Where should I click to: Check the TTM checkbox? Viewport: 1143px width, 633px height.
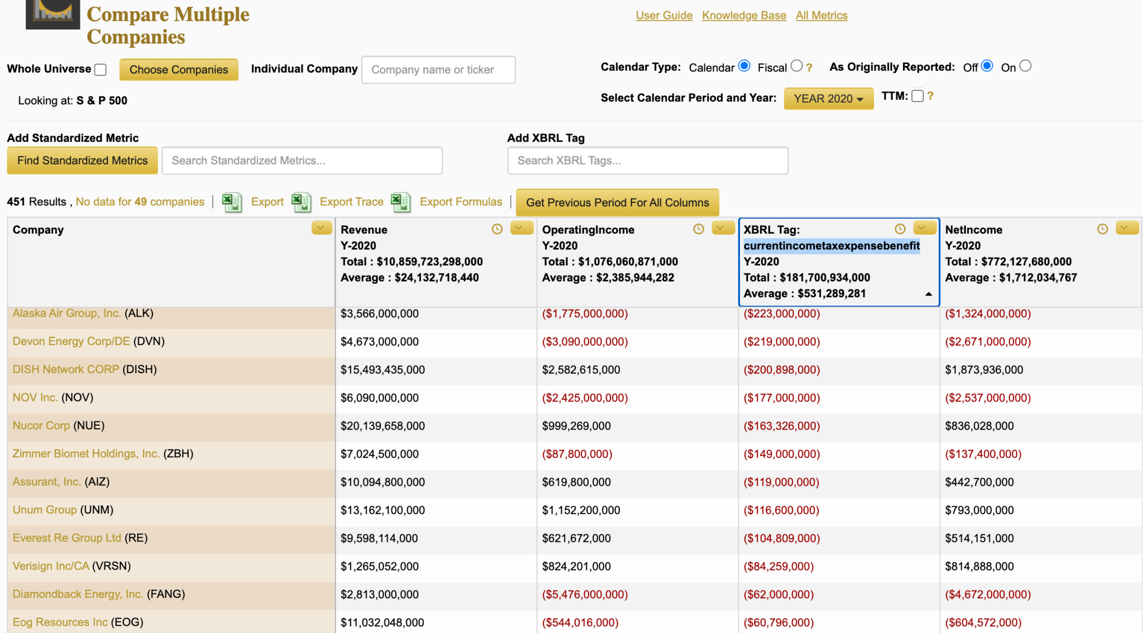click(918, 96)
